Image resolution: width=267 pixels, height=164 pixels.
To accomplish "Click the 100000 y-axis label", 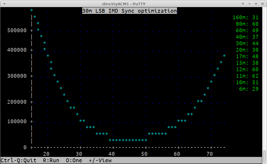I will pyautogui.click(x=17, y=121).
